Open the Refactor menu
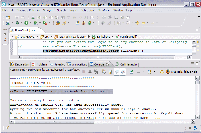201x133 pixels. coord(34,10)
